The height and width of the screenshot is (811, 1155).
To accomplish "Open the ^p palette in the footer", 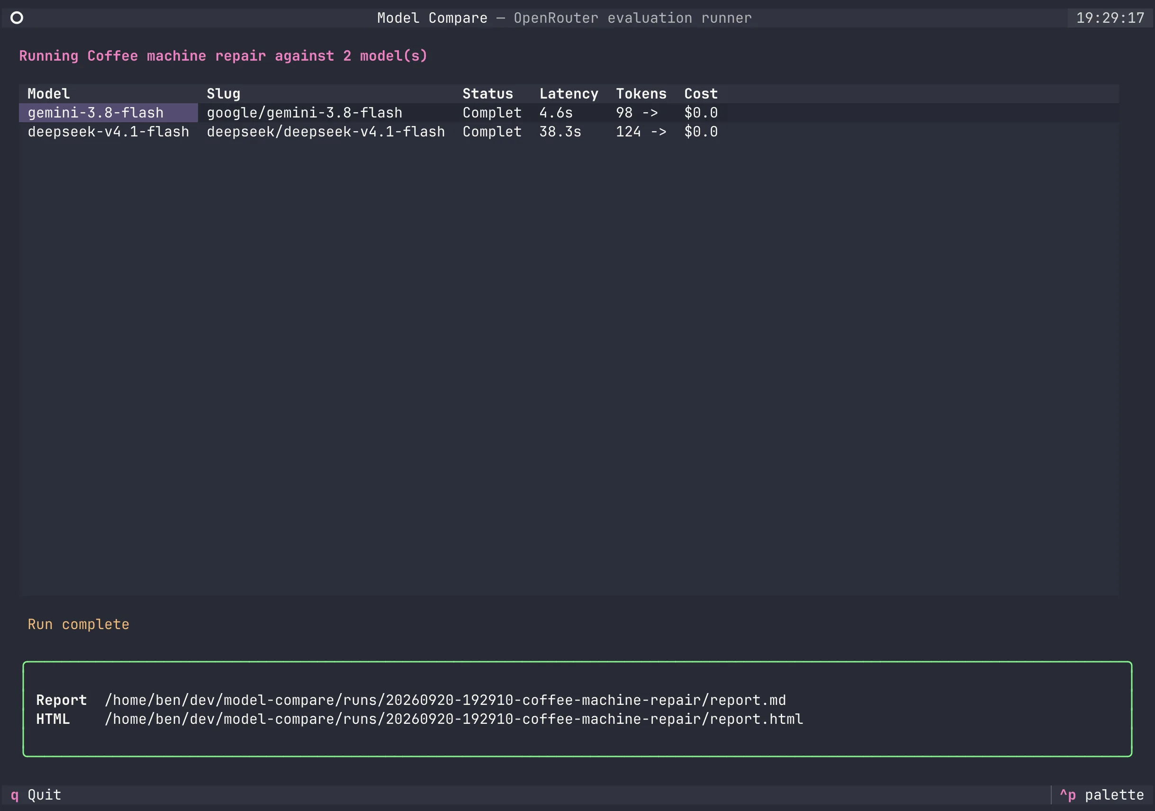I will (1101, 795).
